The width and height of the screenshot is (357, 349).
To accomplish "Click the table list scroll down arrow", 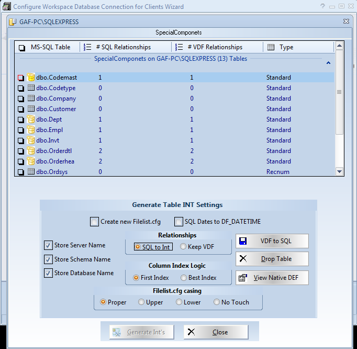I will 339,171.
